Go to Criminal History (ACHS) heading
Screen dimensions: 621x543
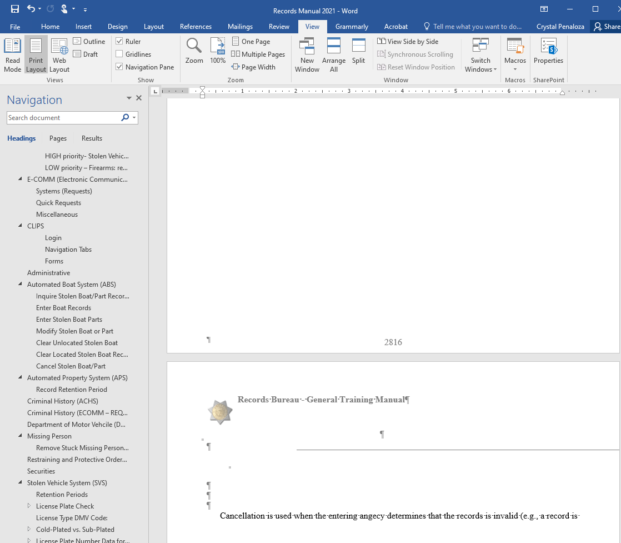(63, 401)
